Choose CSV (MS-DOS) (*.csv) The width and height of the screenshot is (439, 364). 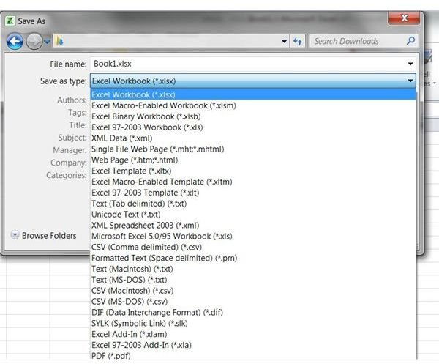(253, 302)
